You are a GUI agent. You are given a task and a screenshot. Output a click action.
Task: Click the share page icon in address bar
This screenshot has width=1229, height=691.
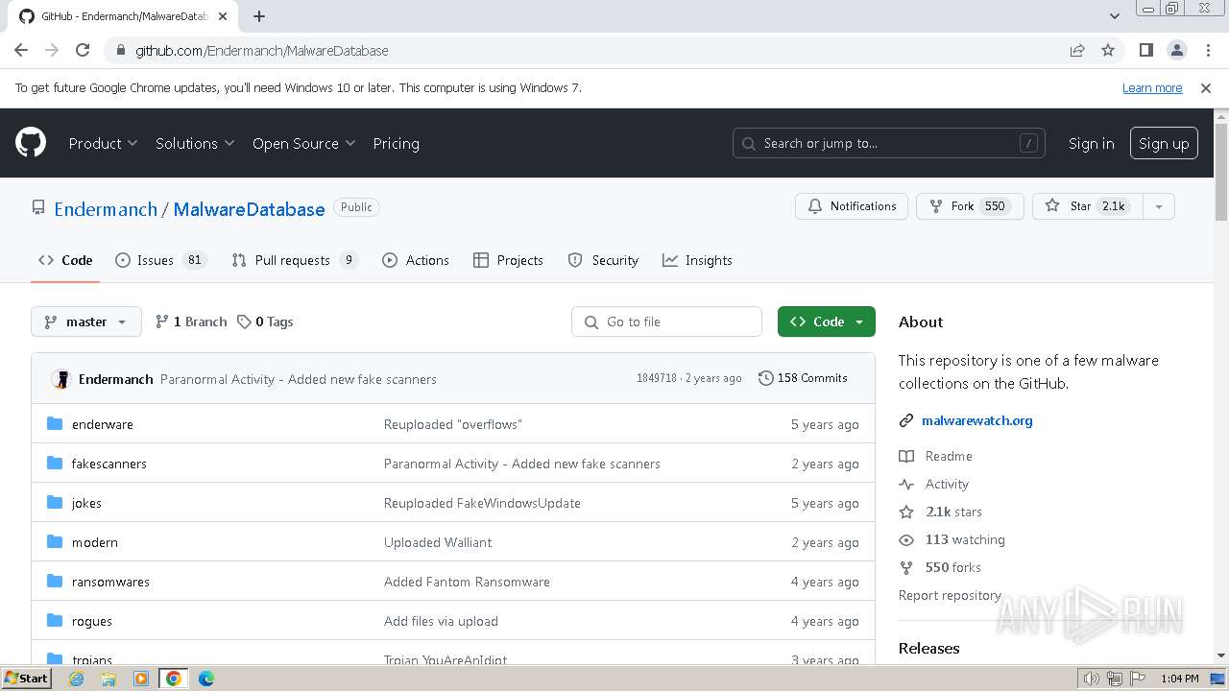coord(1077,50)
